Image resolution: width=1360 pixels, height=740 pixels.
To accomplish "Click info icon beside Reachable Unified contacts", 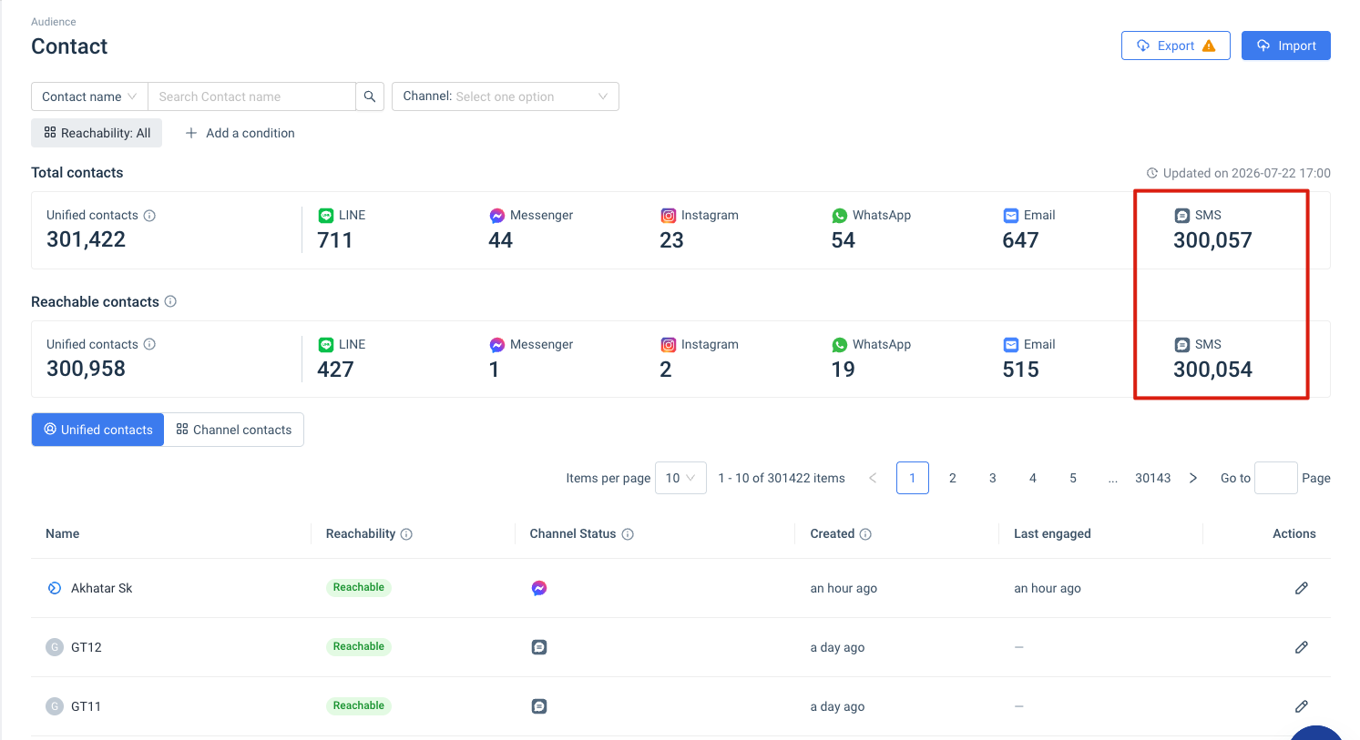I will click(149, 345).
